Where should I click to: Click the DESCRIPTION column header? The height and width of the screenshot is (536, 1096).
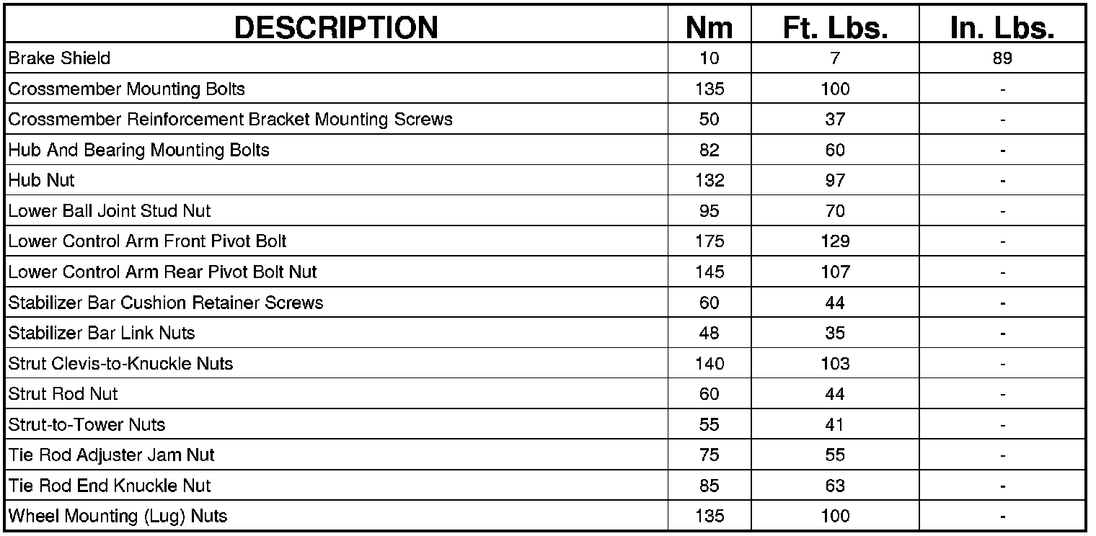point(336,27)
